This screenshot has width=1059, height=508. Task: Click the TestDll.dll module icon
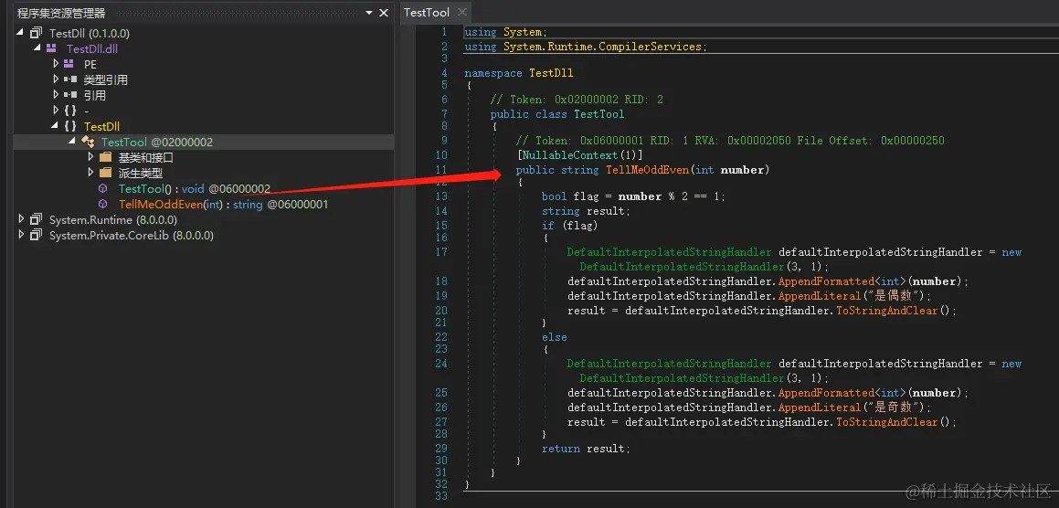tap(51, 48)
